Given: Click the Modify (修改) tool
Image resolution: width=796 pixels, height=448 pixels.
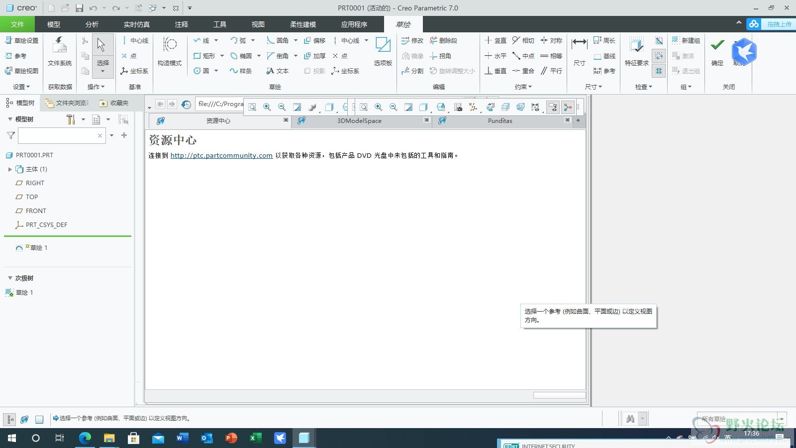Looking at the screenshot, I should tap(412, 40).
